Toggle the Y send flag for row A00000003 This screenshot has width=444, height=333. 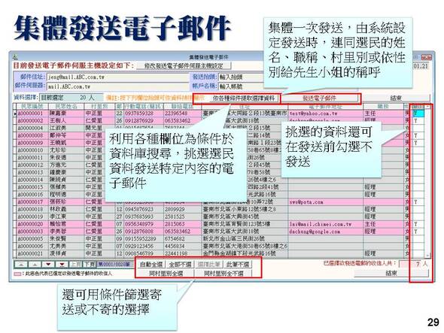(418, 232)
